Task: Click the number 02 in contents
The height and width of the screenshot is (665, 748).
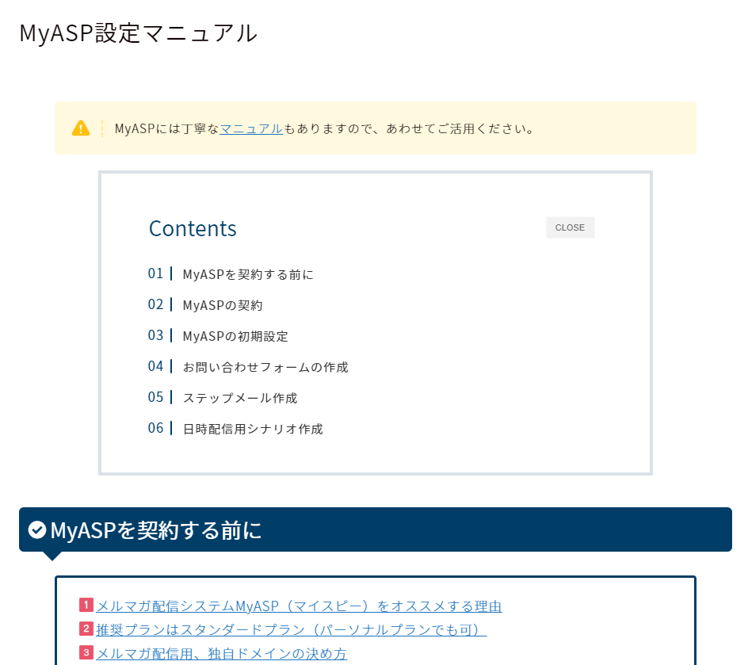Action: [155, 304]
